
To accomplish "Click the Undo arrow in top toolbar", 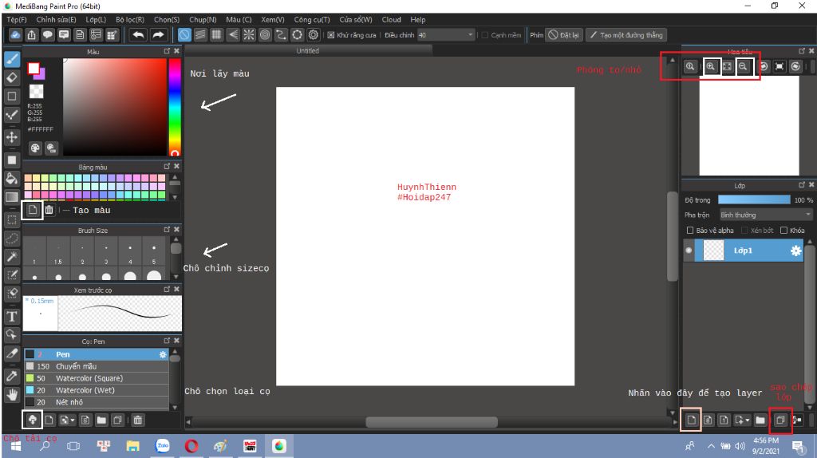I will point(138,35).
